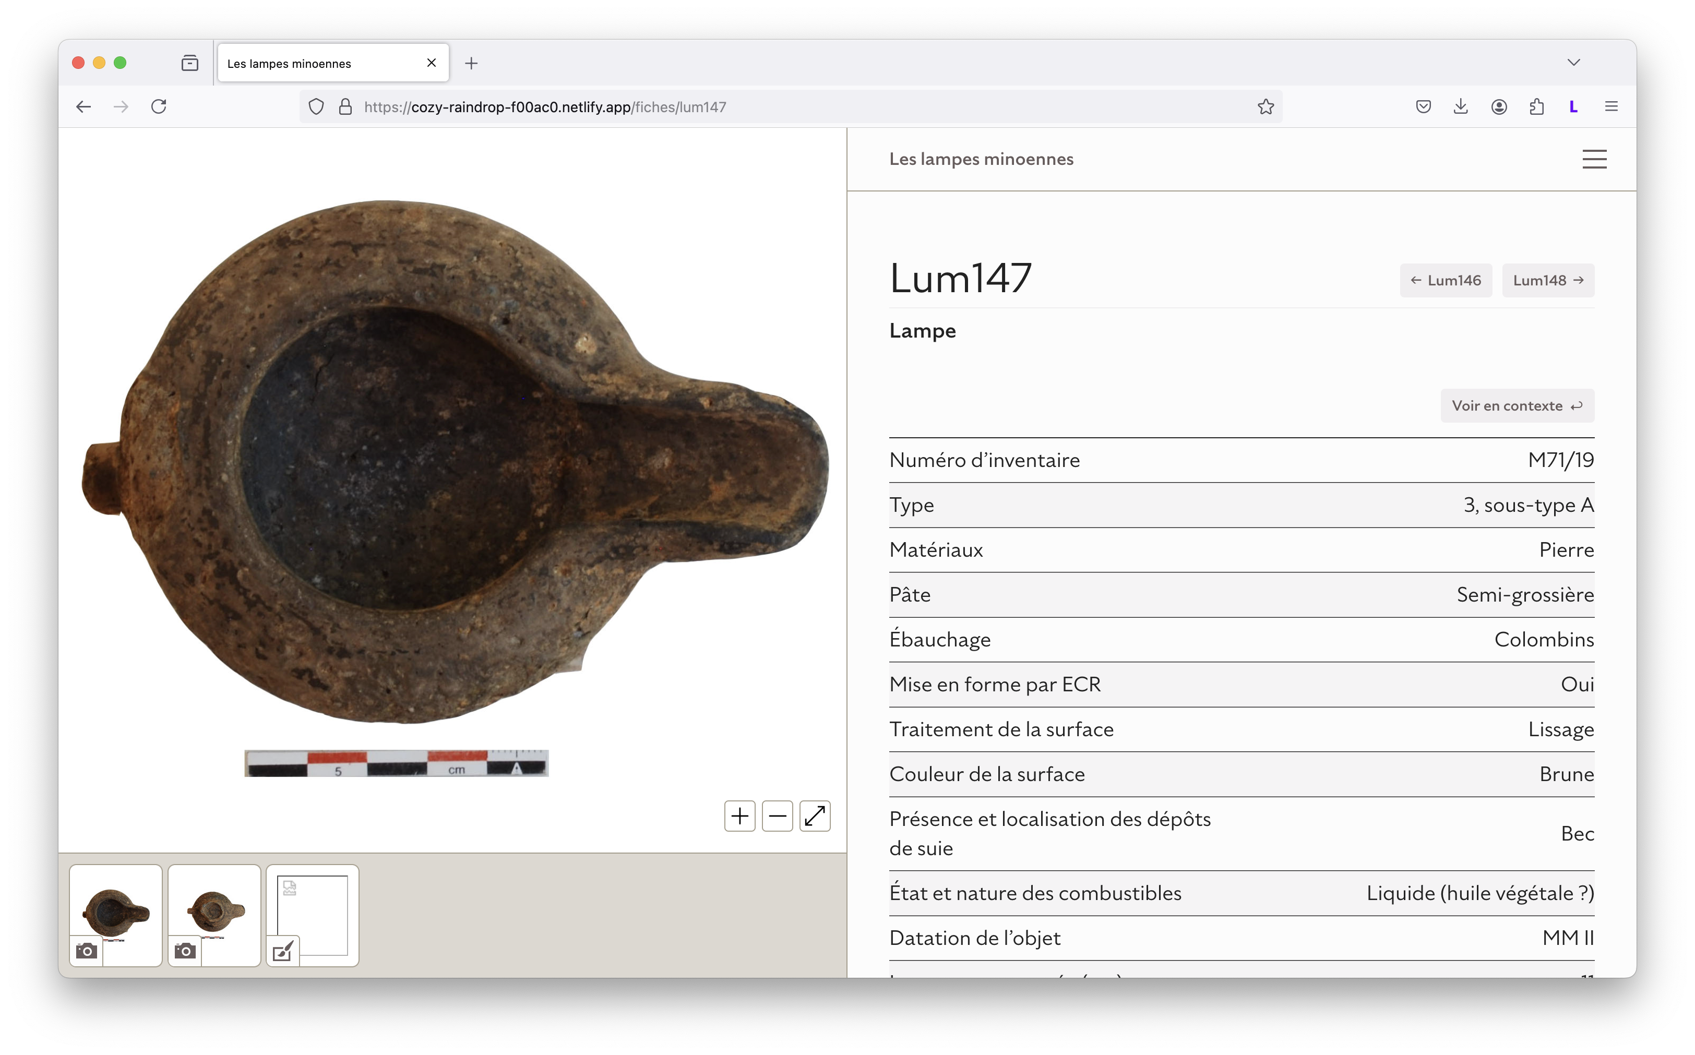Save page to Pocket
Screen dimensions: 1695x1055
[1424, 107]
